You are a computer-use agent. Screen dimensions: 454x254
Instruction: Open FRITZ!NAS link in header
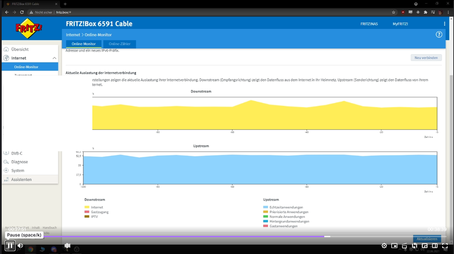tap(369, 24)
